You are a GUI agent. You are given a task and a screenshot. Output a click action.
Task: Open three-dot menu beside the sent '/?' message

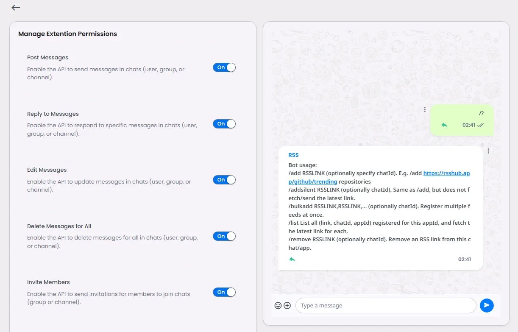point(425,109)
